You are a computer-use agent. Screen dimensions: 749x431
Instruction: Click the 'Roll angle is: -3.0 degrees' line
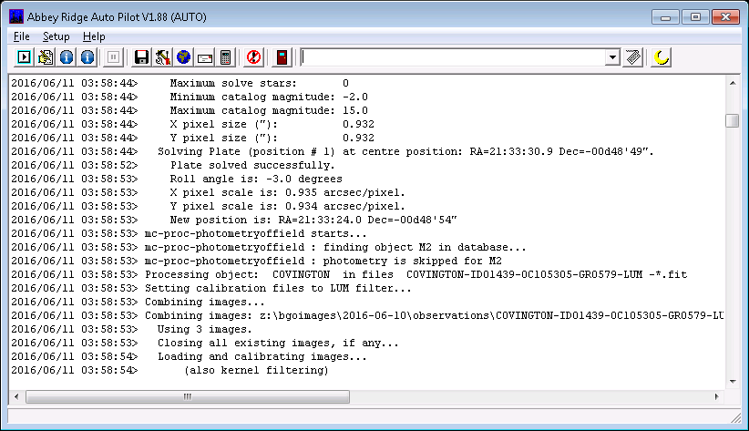[x=177, y=180]
